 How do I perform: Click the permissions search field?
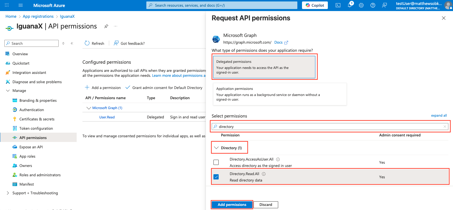pos(330,127)
